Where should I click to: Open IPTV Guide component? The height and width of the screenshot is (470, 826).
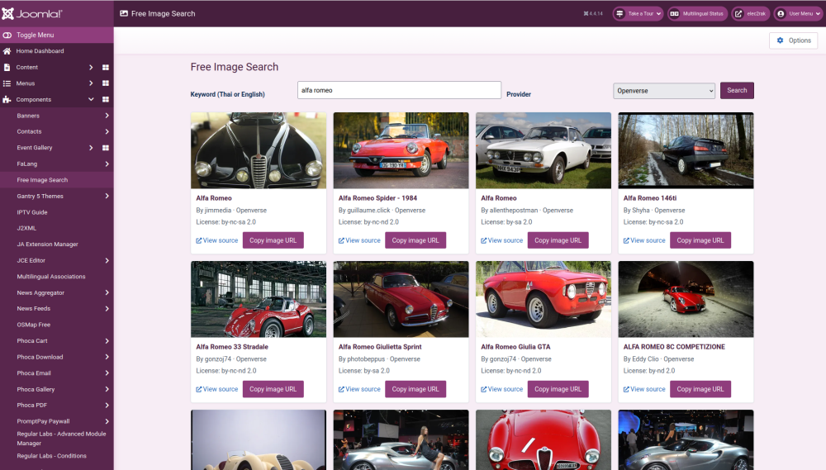tap(32, 212)
